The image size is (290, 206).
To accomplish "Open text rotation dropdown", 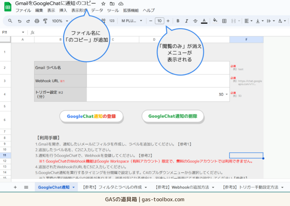I will point(282,21).
